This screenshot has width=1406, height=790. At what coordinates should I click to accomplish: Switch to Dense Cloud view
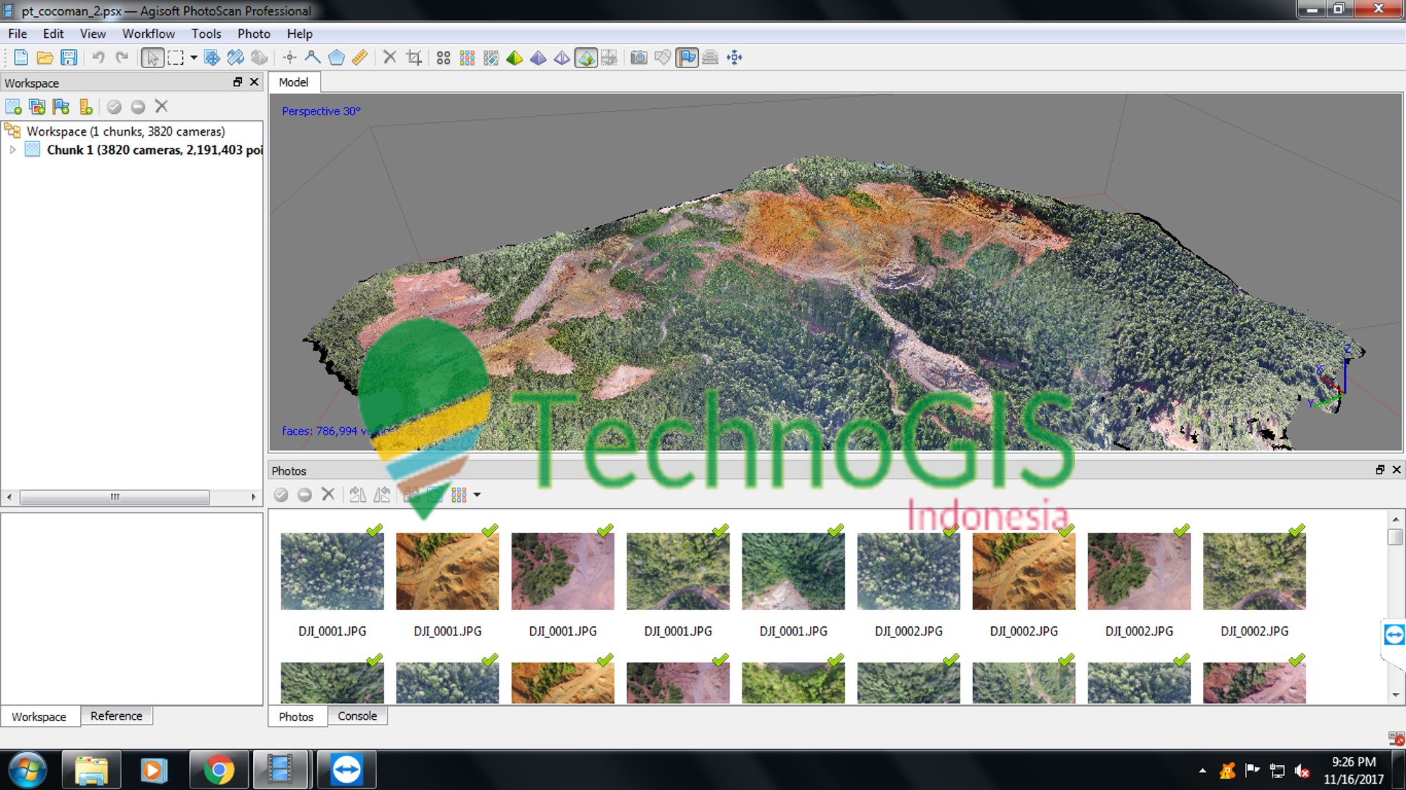(x=467, y=58)
